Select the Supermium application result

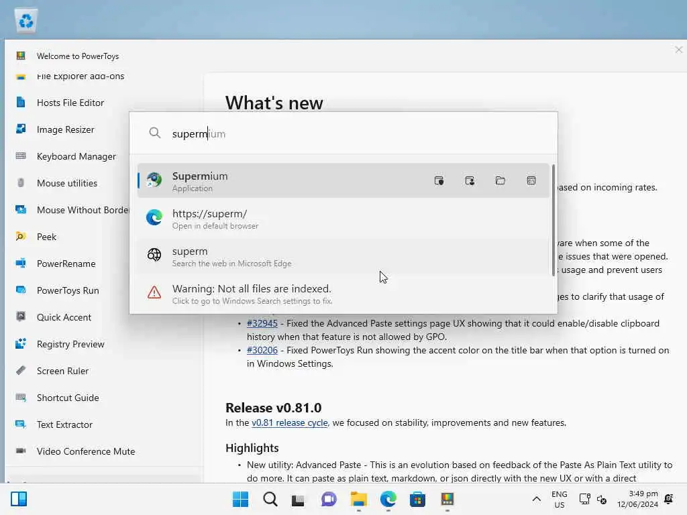(343, 181)
